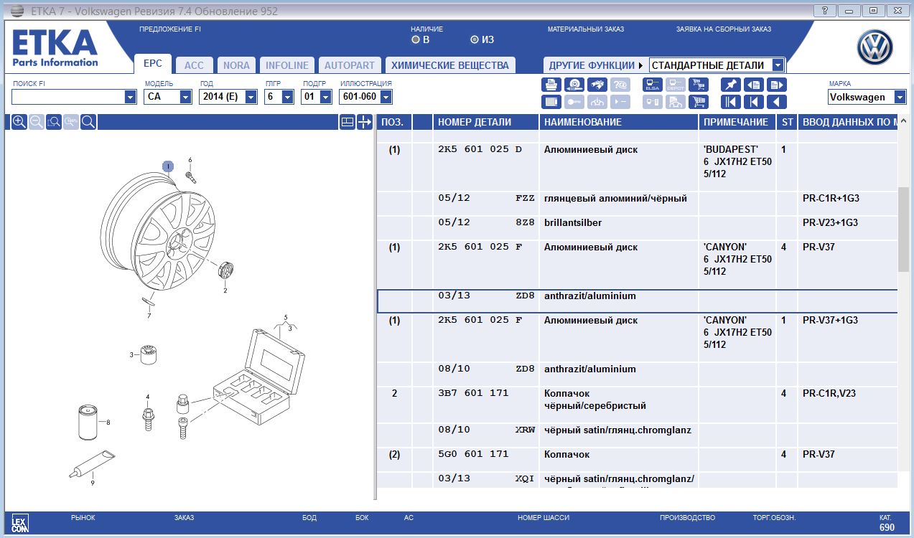The image size is (914, 538).
Task: Open the СТАНДАРТНЫЕ ДЕТАЛИ dropdown
Action: coord(778,65)
